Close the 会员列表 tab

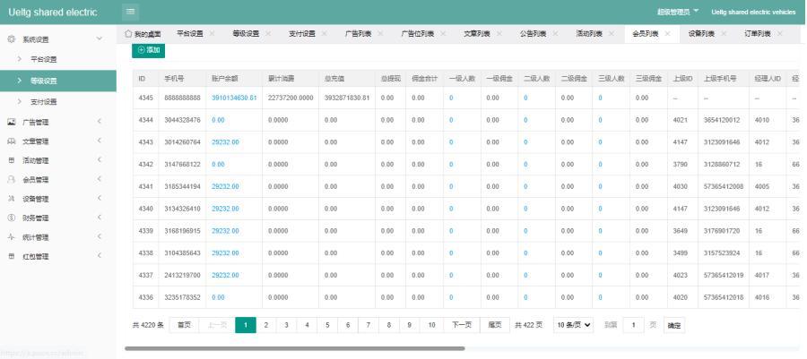pyautogui.click(x=667, y=34)
